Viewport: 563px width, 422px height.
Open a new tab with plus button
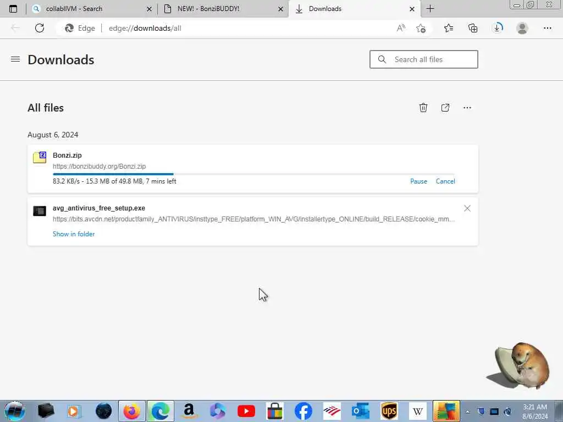(430, 9)
